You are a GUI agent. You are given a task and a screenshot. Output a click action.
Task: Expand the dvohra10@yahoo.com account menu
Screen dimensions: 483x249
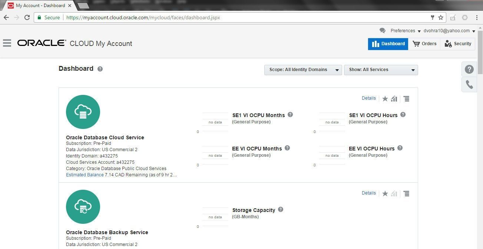(x=449, y=31)
